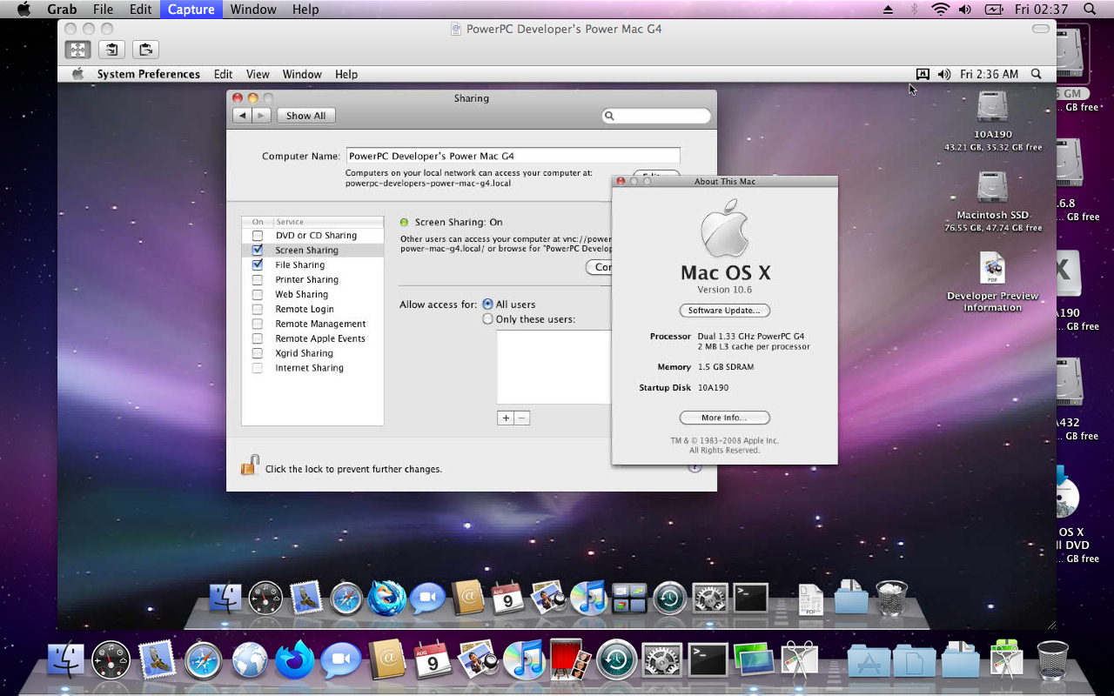Open Grab scissors icon in local dock
This screenshot has height=696, width=1114.
[800, 661]
